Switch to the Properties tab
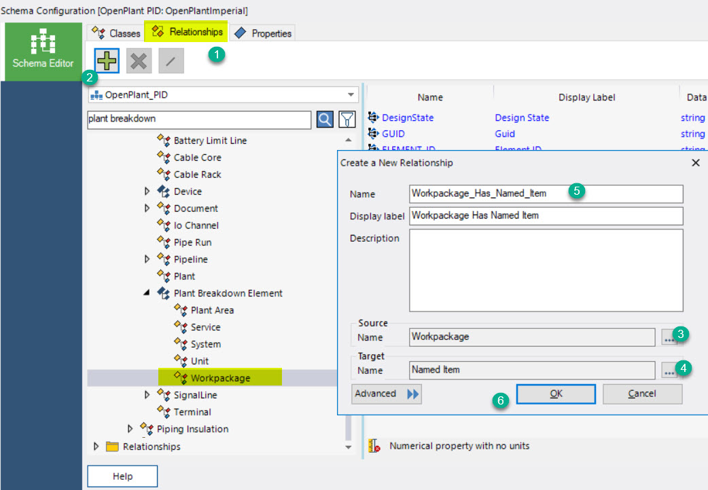 click(263, 33)
